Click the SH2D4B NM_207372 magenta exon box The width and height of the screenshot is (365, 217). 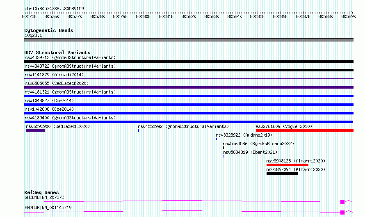pos(342,202)
